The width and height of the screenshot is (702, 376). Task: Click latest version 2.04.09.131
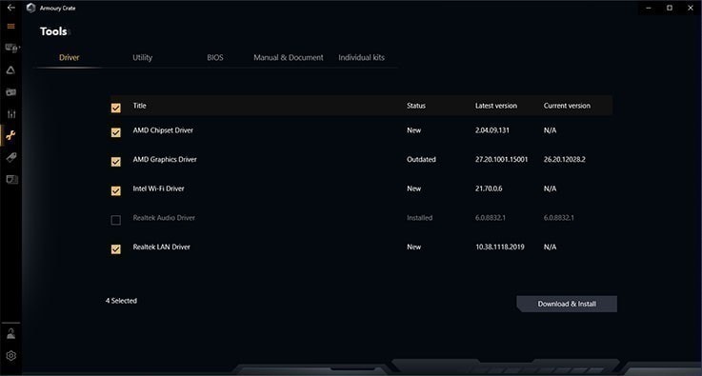pos(492,130)
